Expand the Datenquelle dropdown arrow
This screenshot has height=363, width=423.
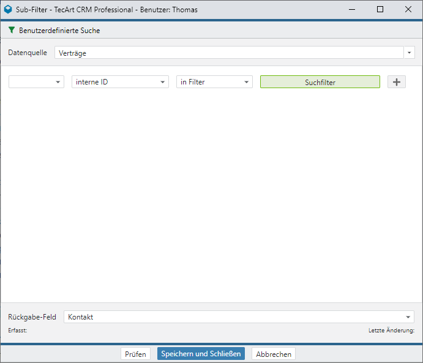(x=409, y=53)
